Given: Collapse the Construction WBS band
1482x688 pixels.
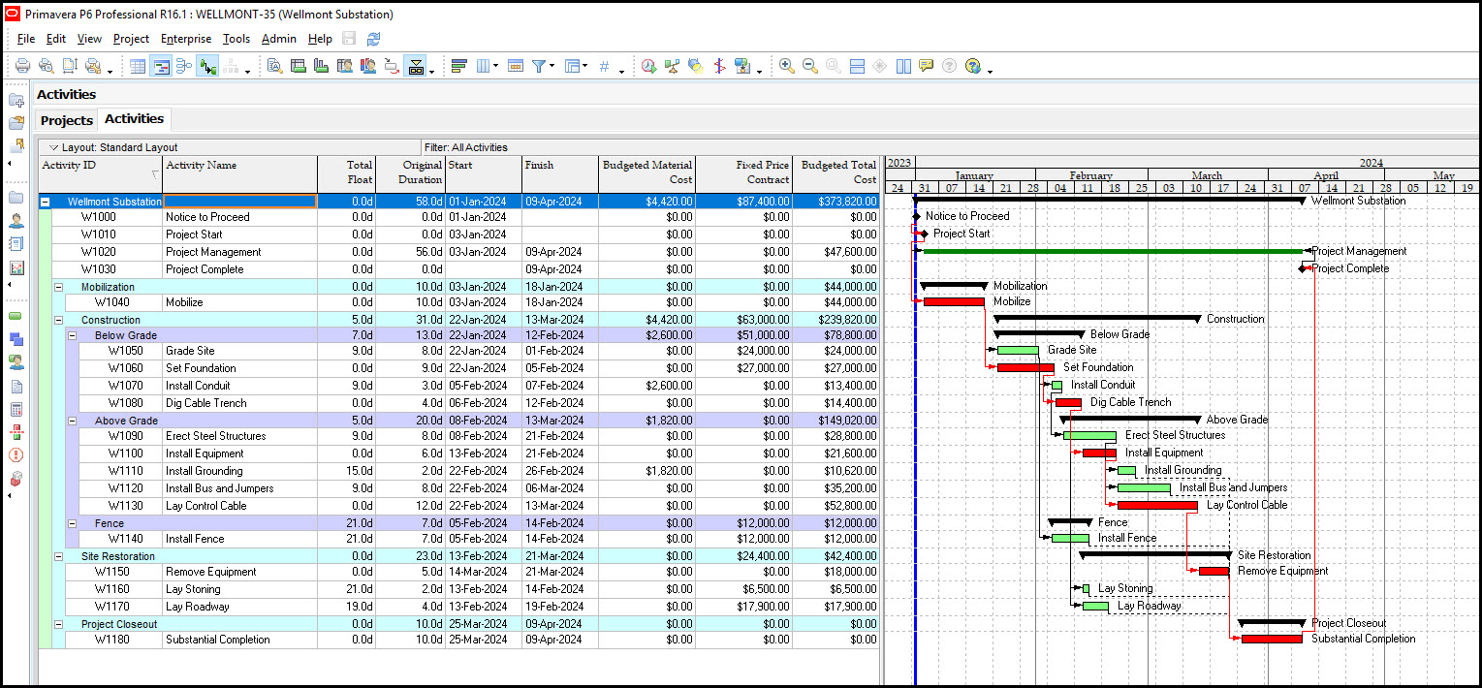Looking at the screenshot, I should [58, 320].
